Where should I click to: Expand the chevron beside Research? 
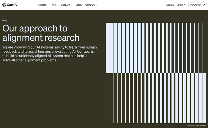tap(48, 5)
